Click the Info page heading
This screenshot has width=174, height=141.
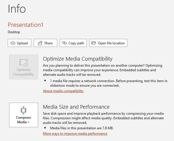coord(17,9)
